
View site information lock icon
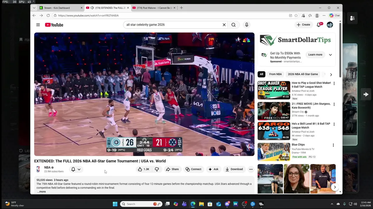tap(55, 15)
